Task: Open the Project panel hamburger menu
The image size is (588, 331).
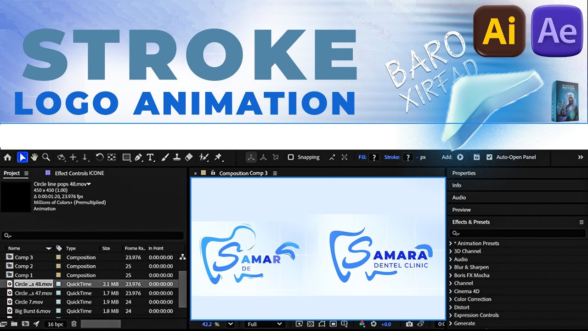Action: click(26, 173)
